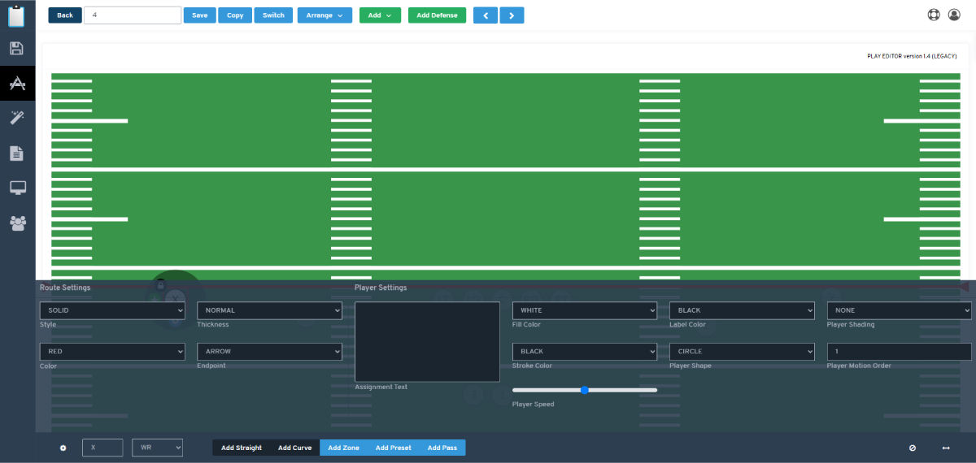This screenshot has width=976, height=463.
Task: Open the Endpoint dropdown showing ARROW
Action: (269, 352)
